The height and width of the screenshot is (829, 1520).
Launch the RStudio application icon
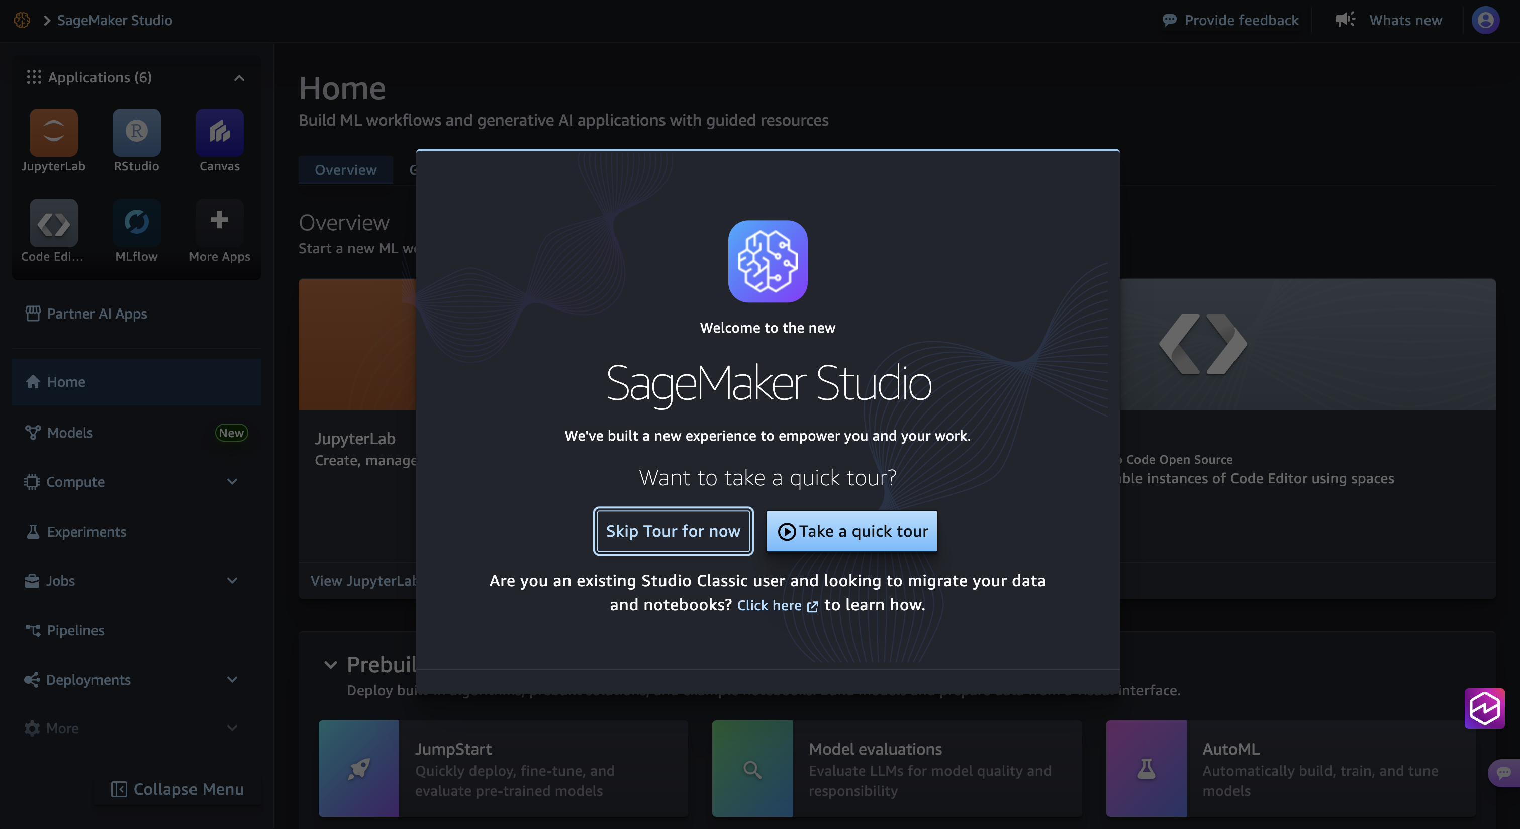(136, 133)
